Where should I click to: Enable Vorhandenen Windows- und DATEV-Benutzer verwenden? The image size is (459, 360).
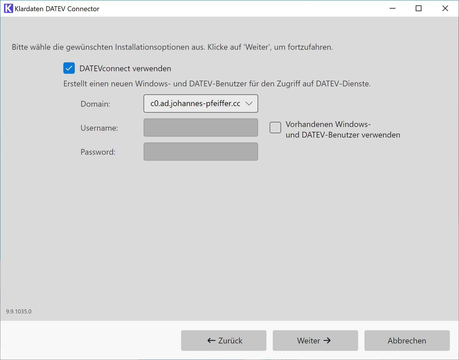(275, 128)
